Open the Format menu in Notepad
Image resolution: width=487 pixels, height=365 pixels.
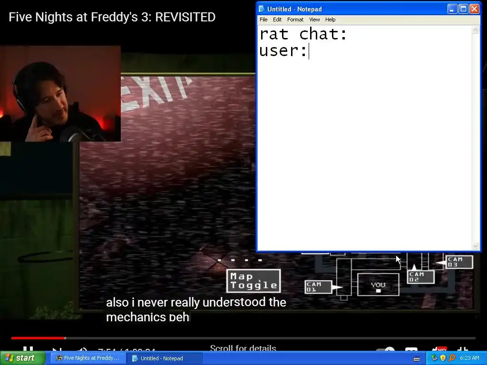[x=295, y=19]
